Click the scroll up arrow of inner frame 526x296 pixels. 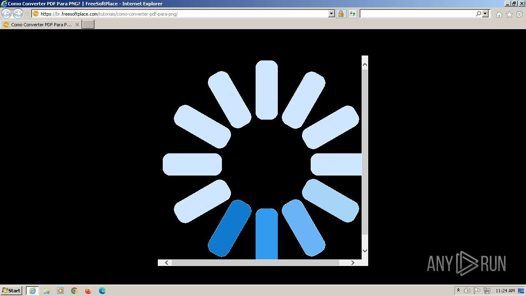pos(365,65)
